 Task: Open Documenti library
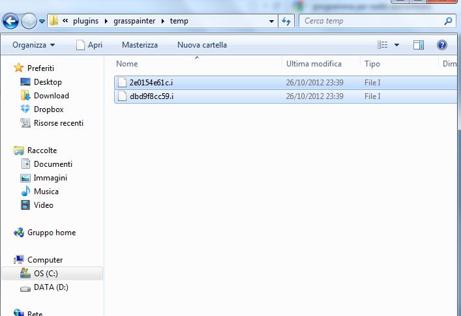point(53,164)
